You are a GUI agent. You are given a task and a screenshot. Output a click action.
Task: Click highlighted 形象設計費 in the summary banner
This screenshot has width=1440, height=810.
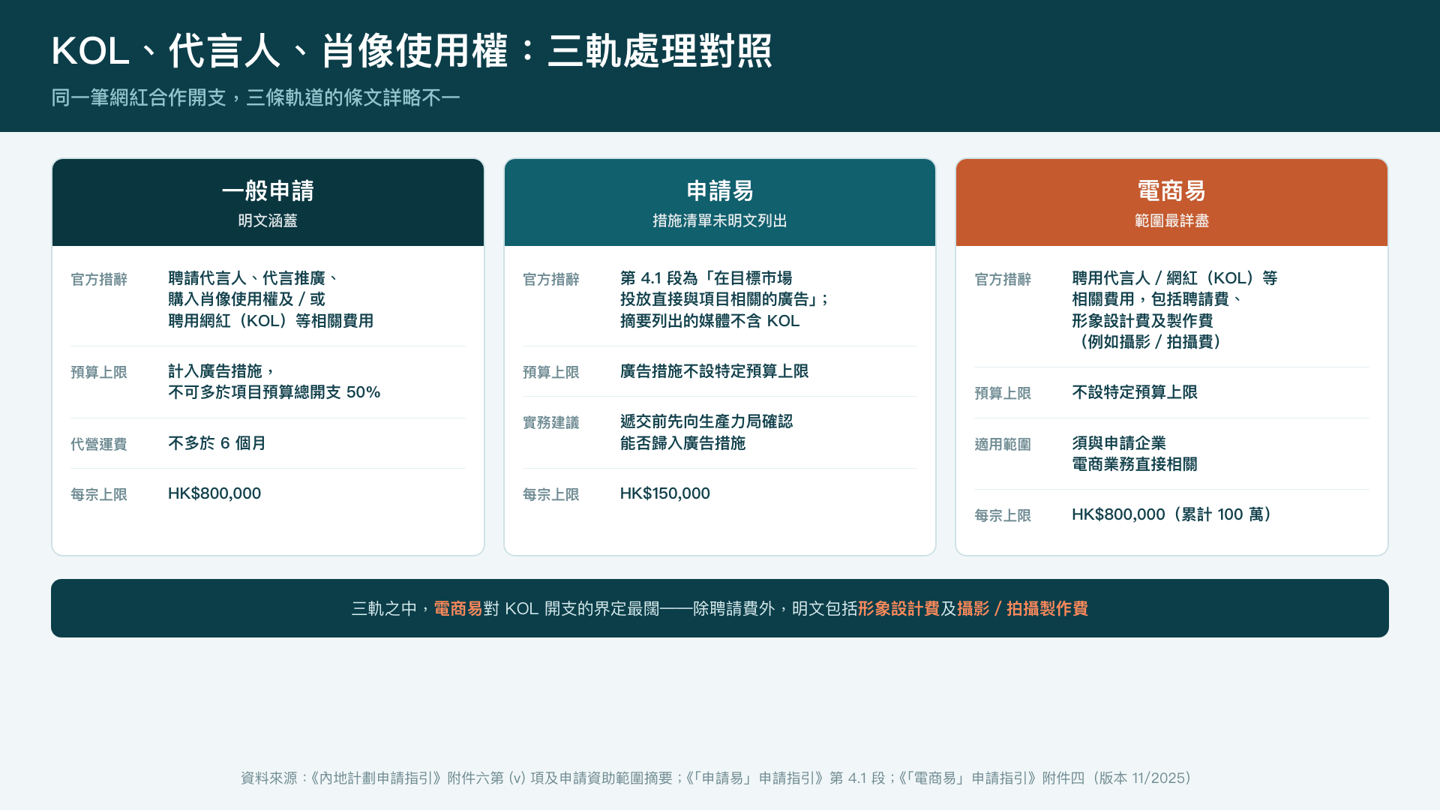pyautogui.click(x=898, y=608)
